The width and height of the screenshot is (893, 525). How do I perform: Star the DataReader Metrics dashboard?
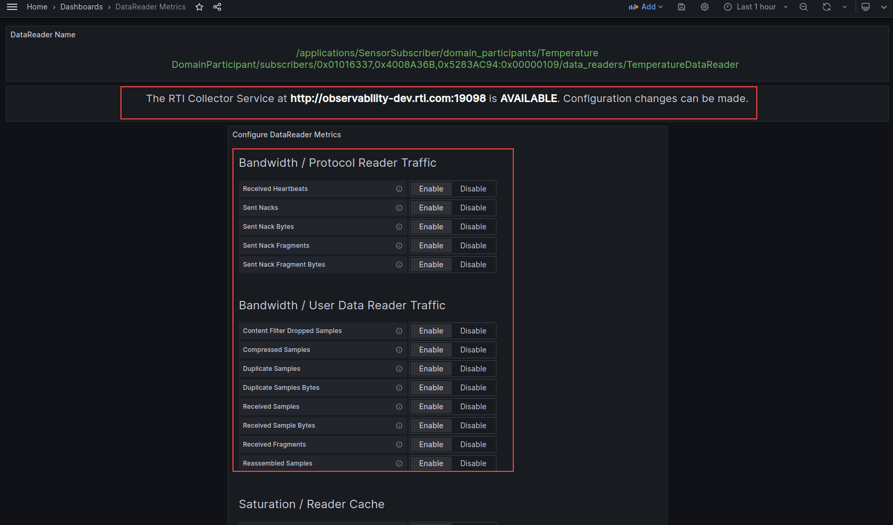pos(199,7)
